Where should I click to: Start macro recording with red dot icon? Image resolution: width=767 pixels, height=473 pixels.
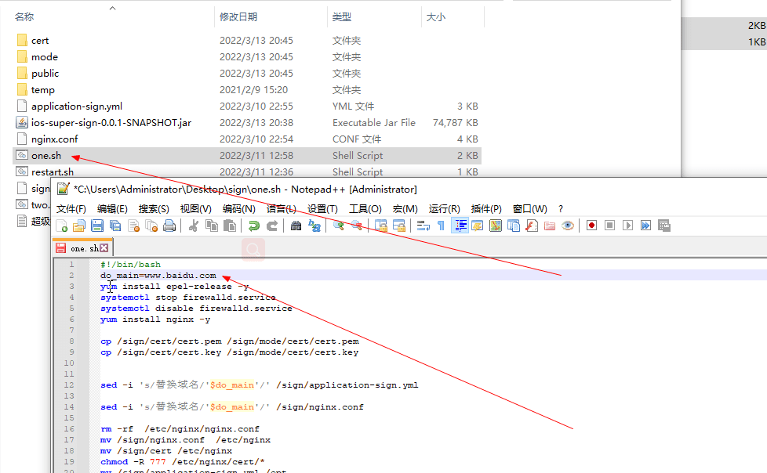pos(591,226)
